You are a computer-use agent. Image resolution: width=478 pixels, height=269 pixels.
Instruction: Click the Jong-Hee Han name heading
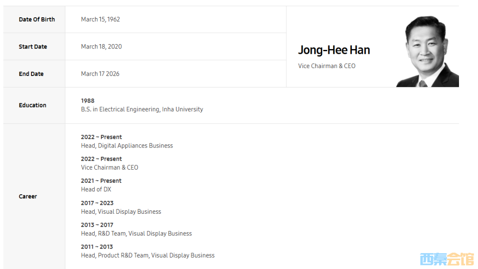click(x=334, y=50)
